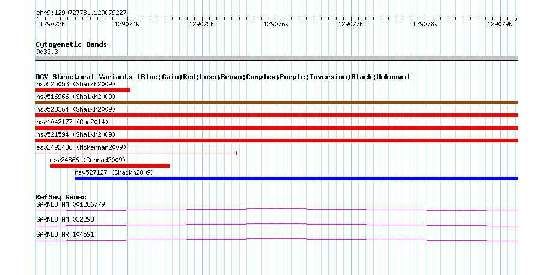
Task: Select the blue nsv527127 gain bar
Action: (296, 178)
